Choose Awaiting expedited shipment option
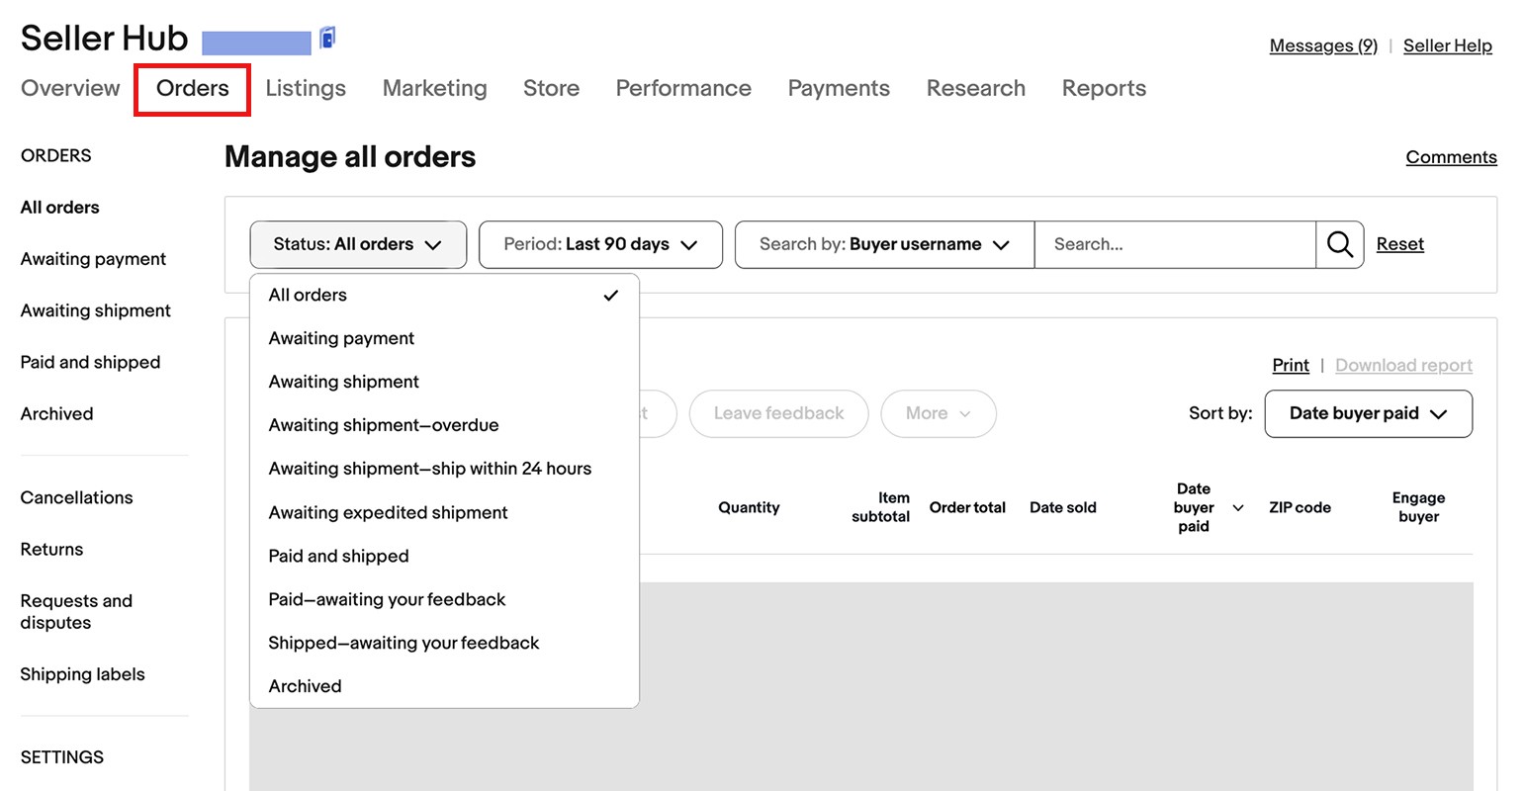This screenshot has height=791, width=1526. point(444,512)
